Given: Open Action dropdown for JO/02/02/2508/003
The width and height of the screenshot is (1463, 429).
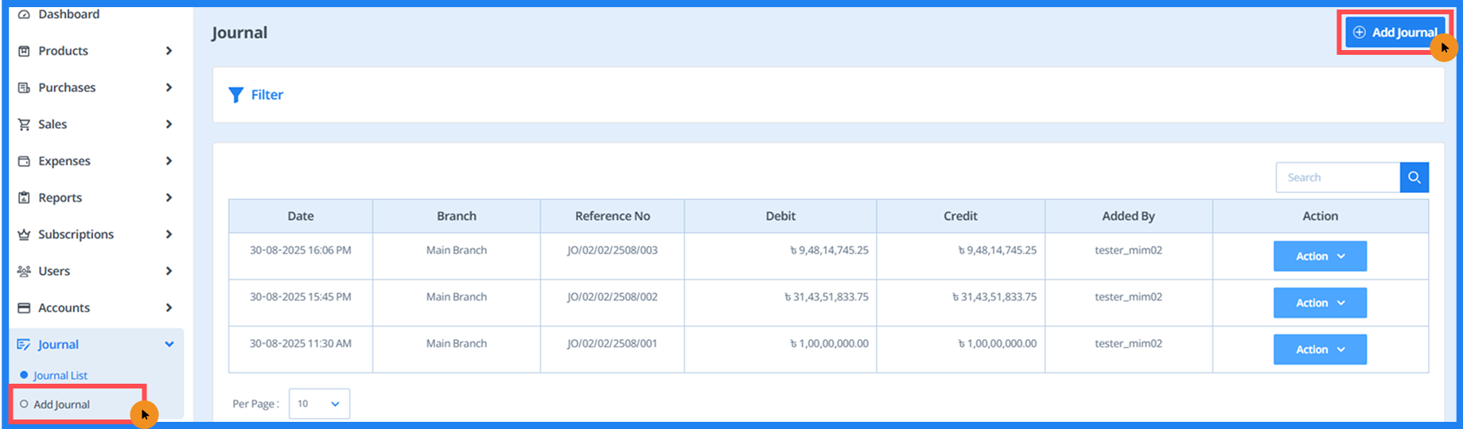Looking at the screenshot, I should [x=1319, y=257].
